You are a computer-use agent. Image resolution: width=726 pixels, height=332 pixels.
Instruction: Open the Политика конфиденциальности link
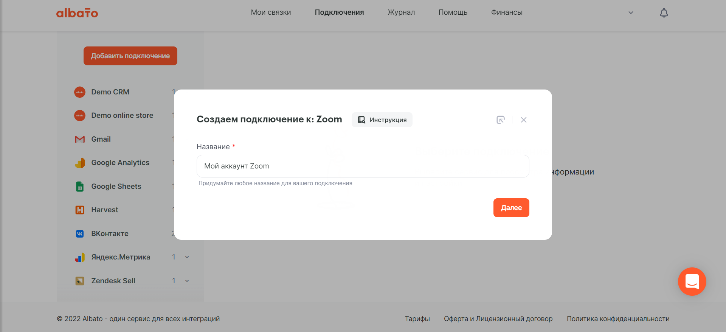(x=618, y=319)
